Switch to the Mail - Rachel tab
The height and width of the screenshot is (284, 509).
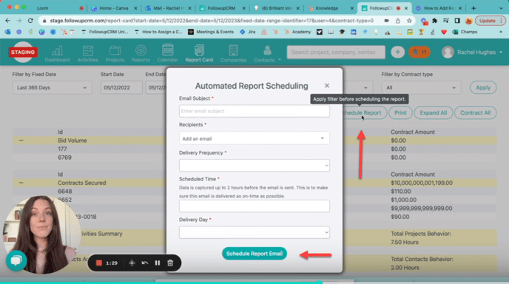(168, 8)
